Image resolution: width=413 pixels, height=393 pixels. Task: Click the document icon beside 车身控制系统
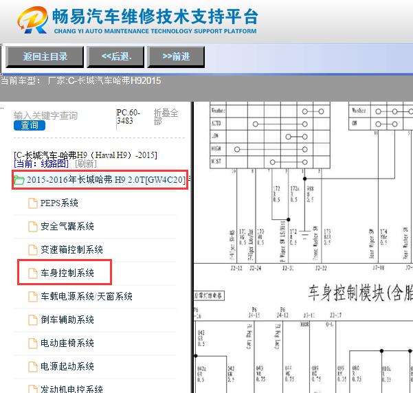pos(33,273)
